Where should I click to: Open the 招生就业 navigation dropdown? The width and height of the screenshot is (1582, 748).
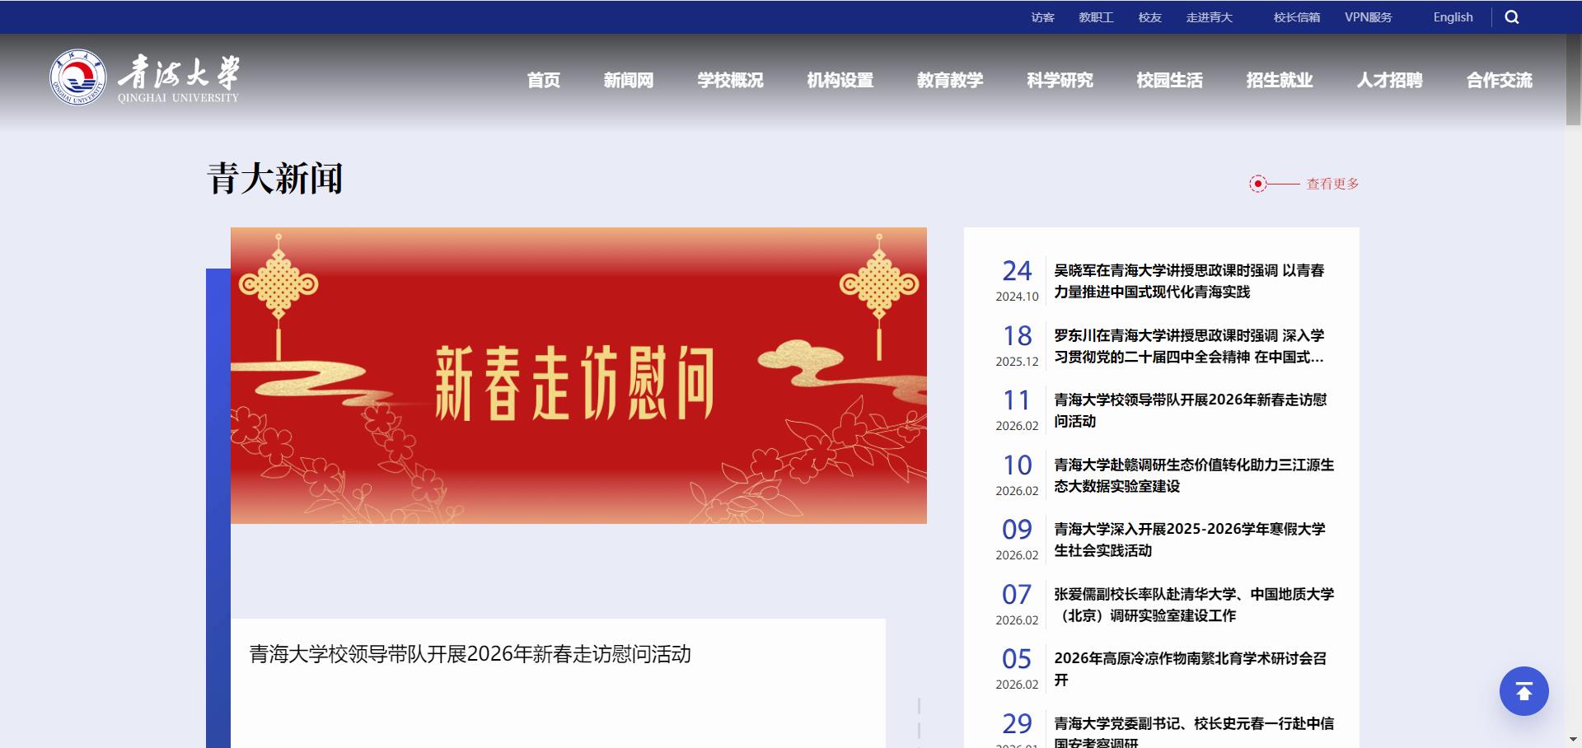tap(1279, 80)
